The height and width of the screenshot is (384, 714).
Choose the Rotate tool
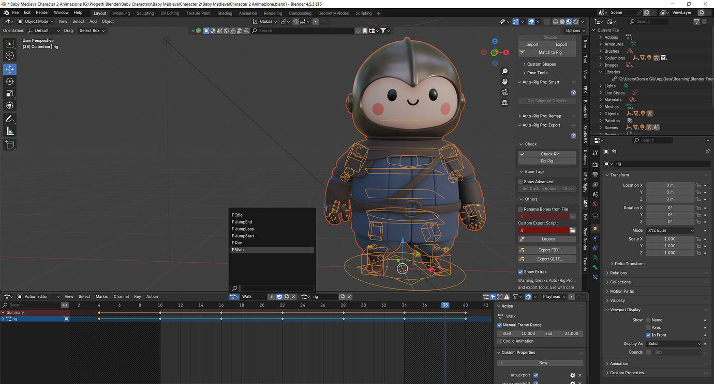(x=10, y=81)
